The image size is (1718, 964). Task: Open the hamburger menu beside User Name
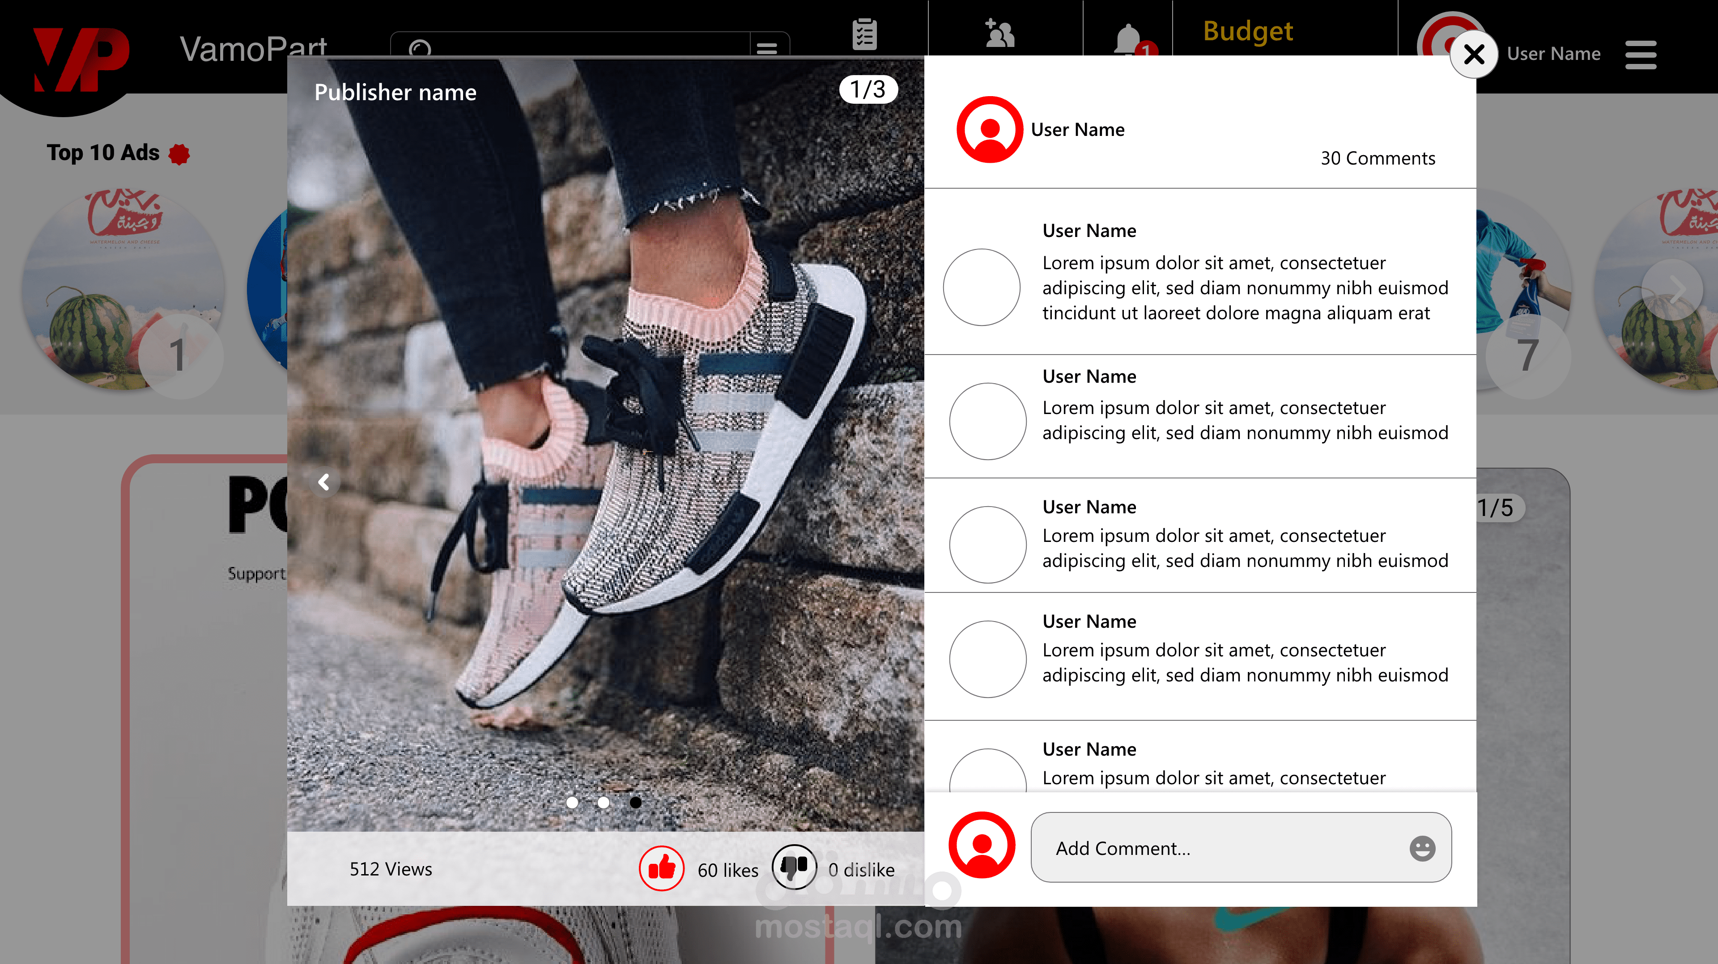pyautogui.click(x=1641, y=55)
